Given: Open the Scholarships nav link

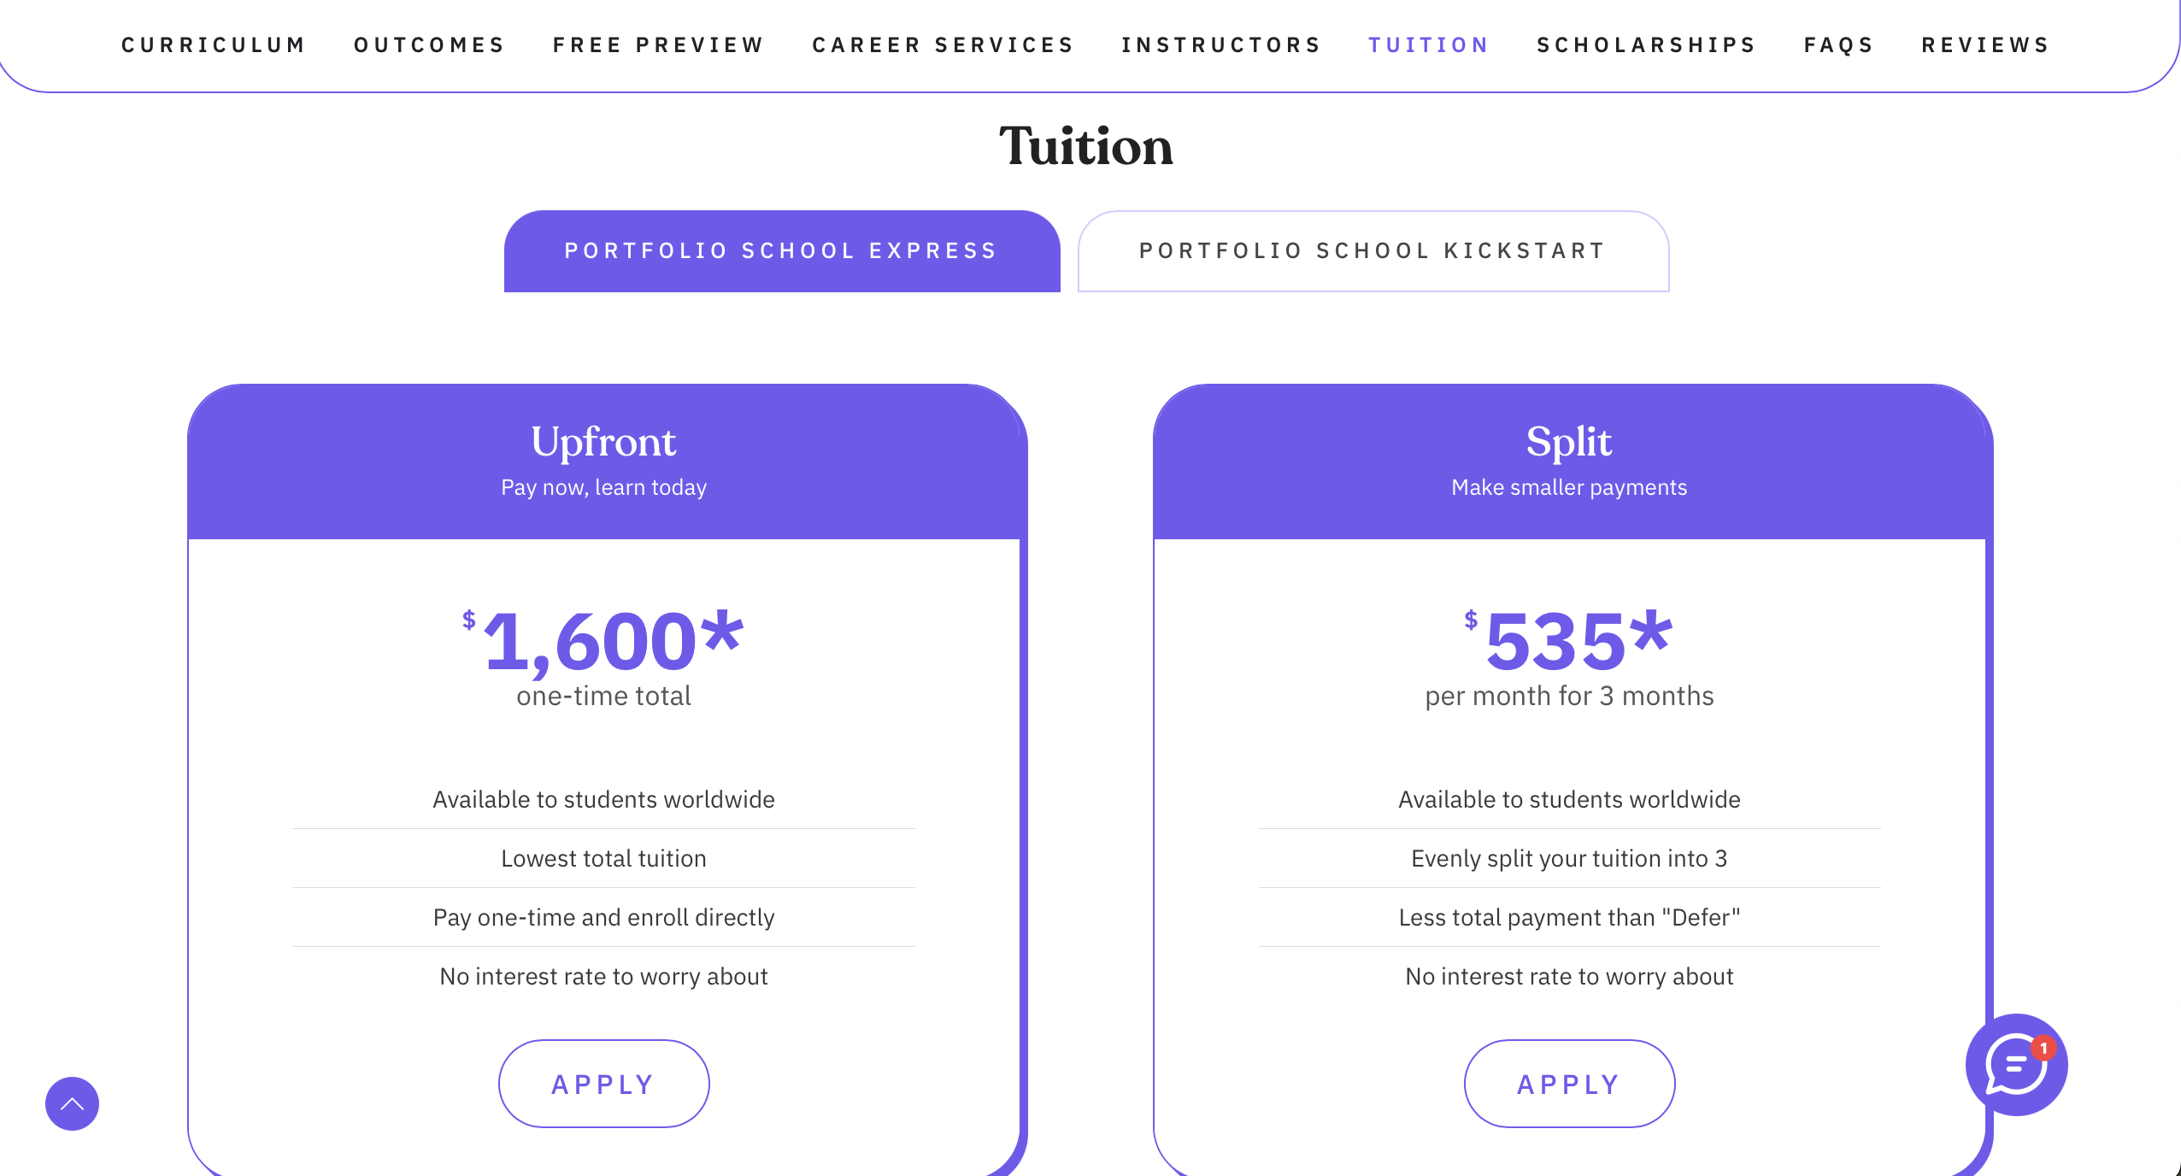Looking at the screenshot, I should (x=1647, y=45).
